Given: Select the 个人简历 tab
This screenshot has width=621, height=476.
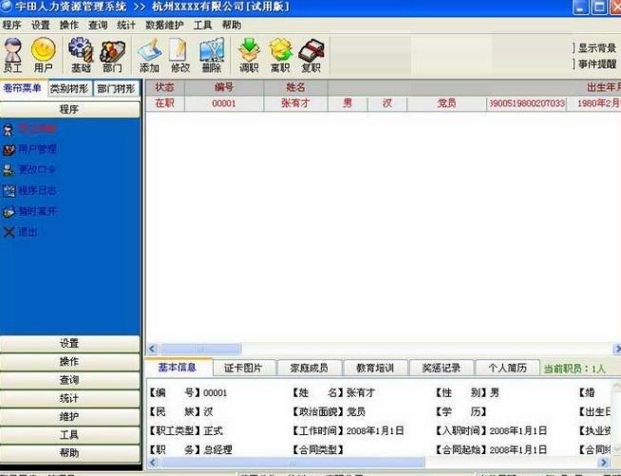Looking at the screenshot, I should point(508,368).
